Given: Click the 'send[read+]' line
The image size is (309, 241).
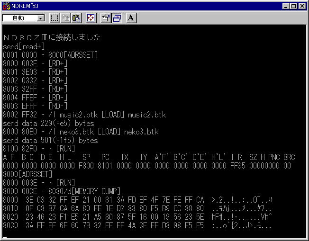Looking at the screenshot, I should tap(24, 46).
